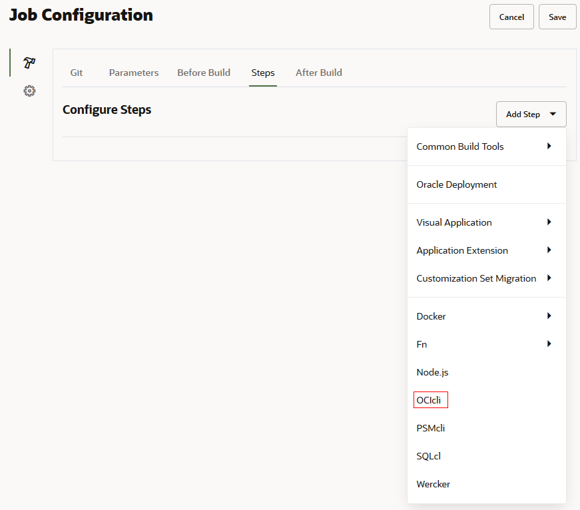Select OCIcli from the step menu
580x510 pixels.
pos(430,399)
